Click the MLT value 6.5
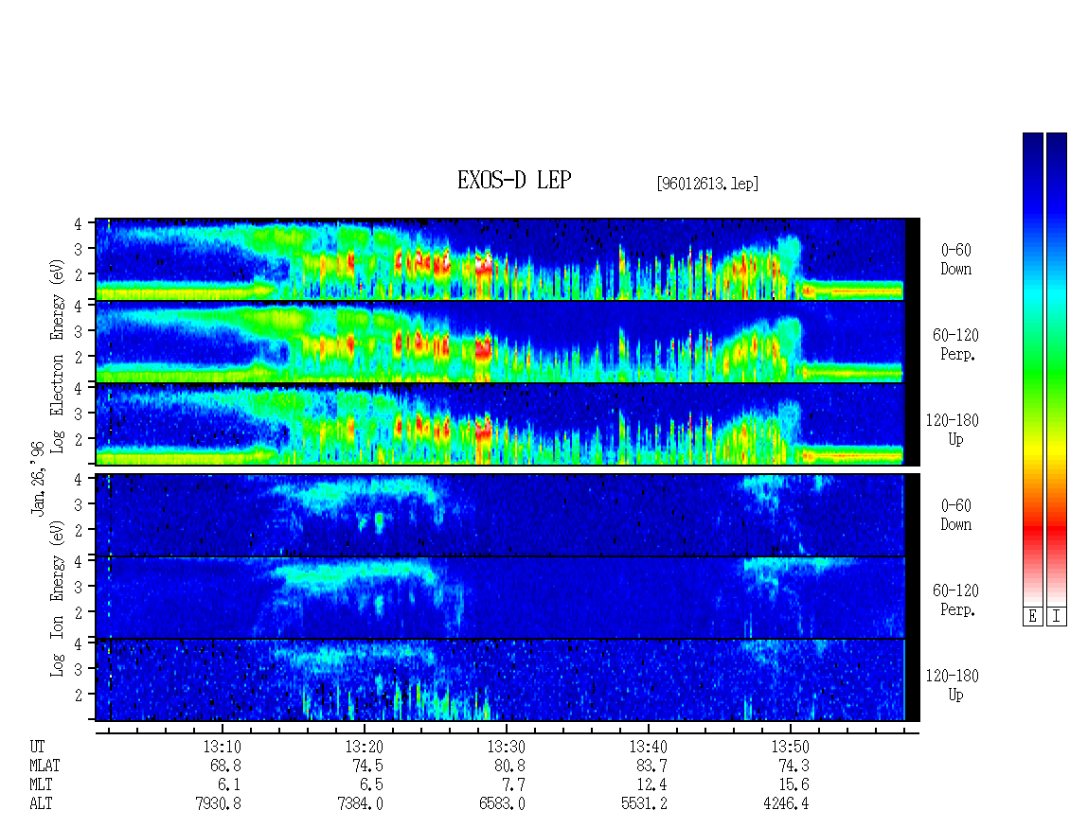Image resolution: width=1070 pixels, height=828 pixels. coord(371,785)
